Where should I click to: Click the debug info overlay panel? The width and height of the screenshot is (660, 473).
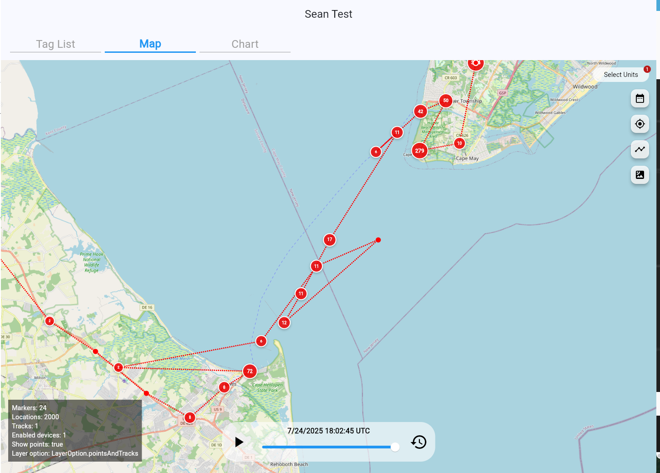click(75, 430)
